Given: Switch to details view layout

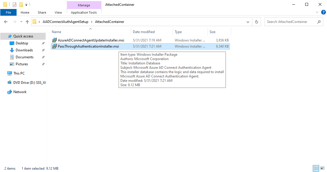Looking at the screenshot, I should (316, 168).
